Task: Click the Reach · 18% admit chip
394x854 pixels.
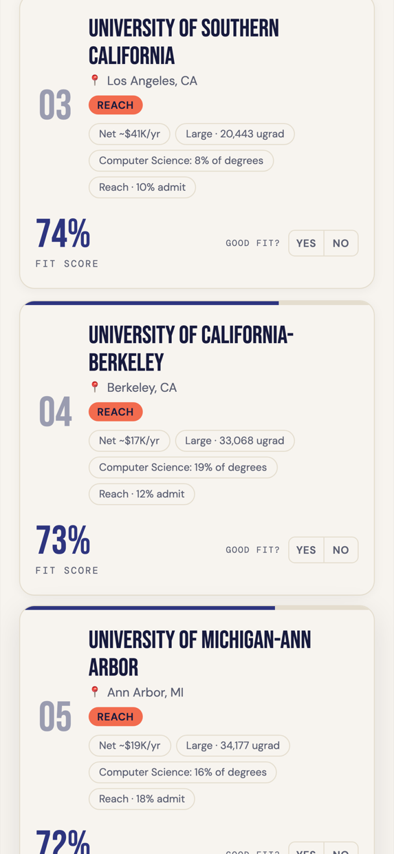Action: coord(142,799)
